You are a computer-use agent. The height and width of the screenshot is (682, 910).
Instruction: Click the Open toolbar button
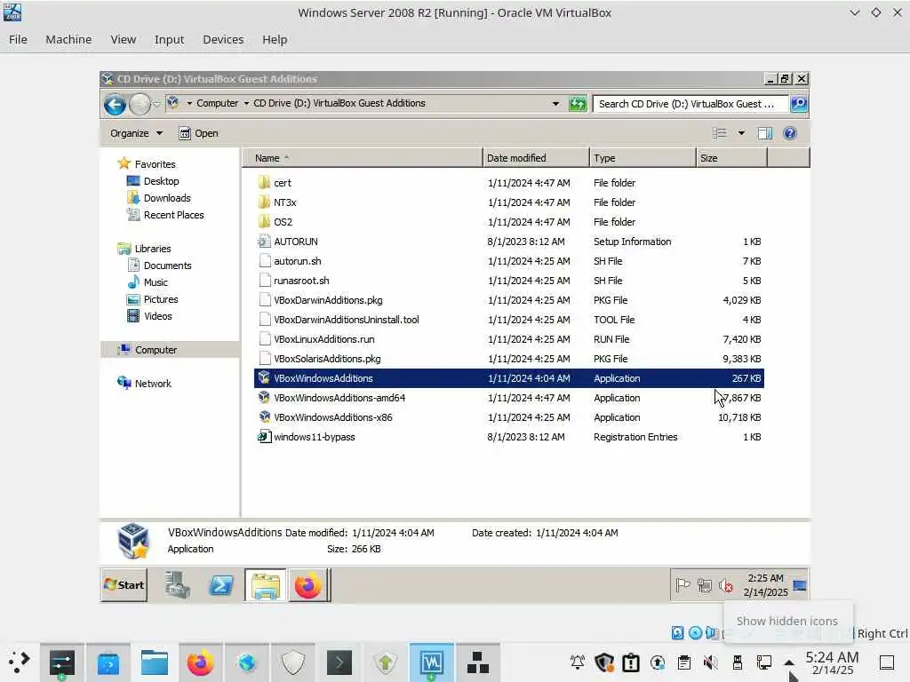click(198, 133)
